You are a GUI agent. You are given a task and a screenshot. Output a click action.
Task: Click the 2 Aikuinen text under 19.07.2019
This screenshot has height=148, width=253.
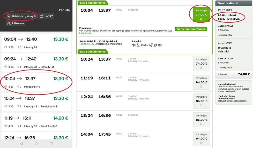(x=223, y=30)
